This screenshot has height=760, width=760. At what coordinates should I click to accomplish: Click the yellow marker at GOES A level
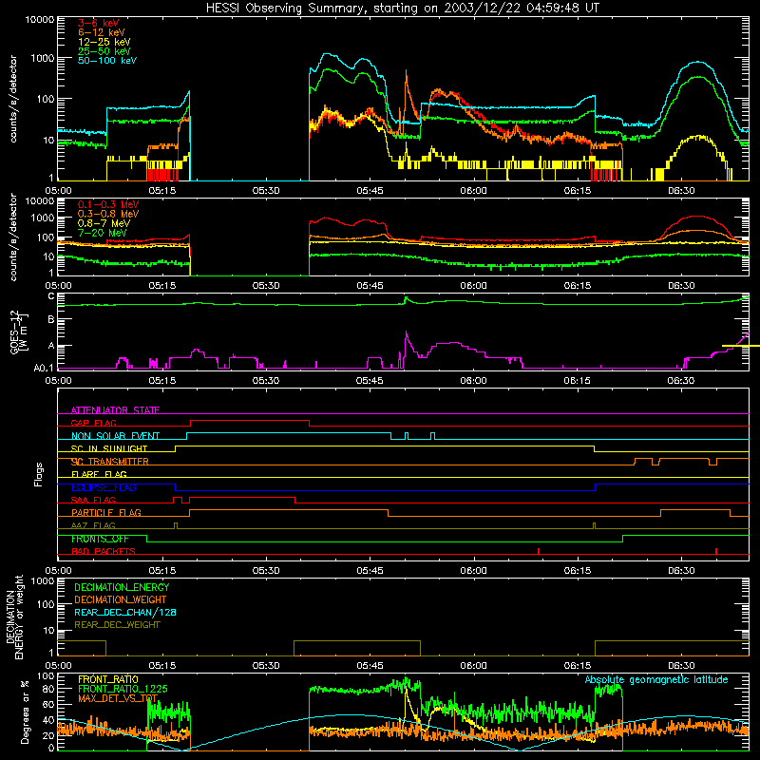[x=741, y=346]
